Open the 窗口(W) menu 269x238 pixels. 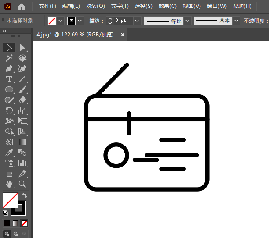pyautogui.click(x=217, y=6)
